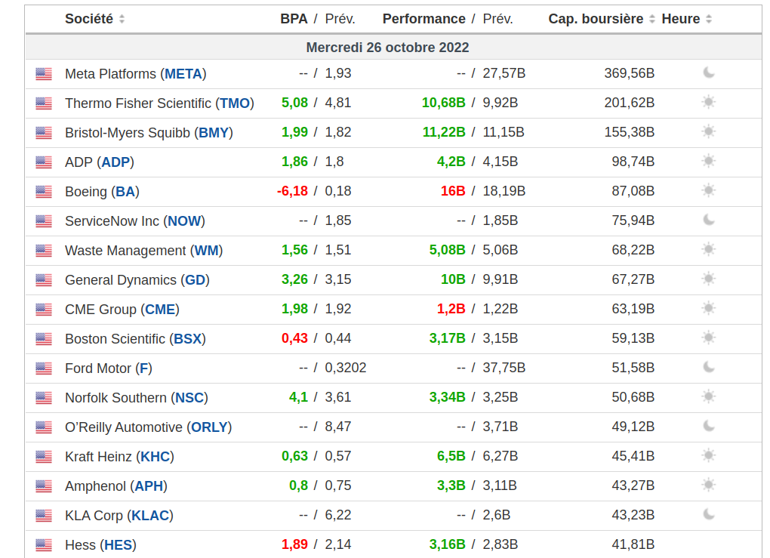Click the Norfolk Southern company name
Screen dimensions: 770x558
(x=115, y=398)
